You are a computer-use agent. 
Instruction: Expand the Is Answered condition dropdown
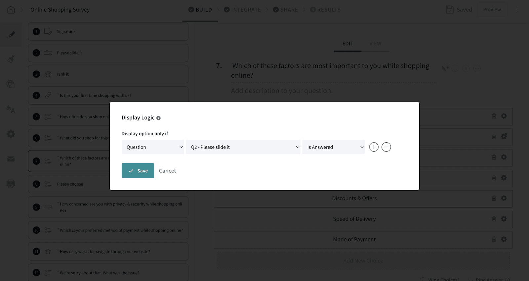tap(333, 147)
